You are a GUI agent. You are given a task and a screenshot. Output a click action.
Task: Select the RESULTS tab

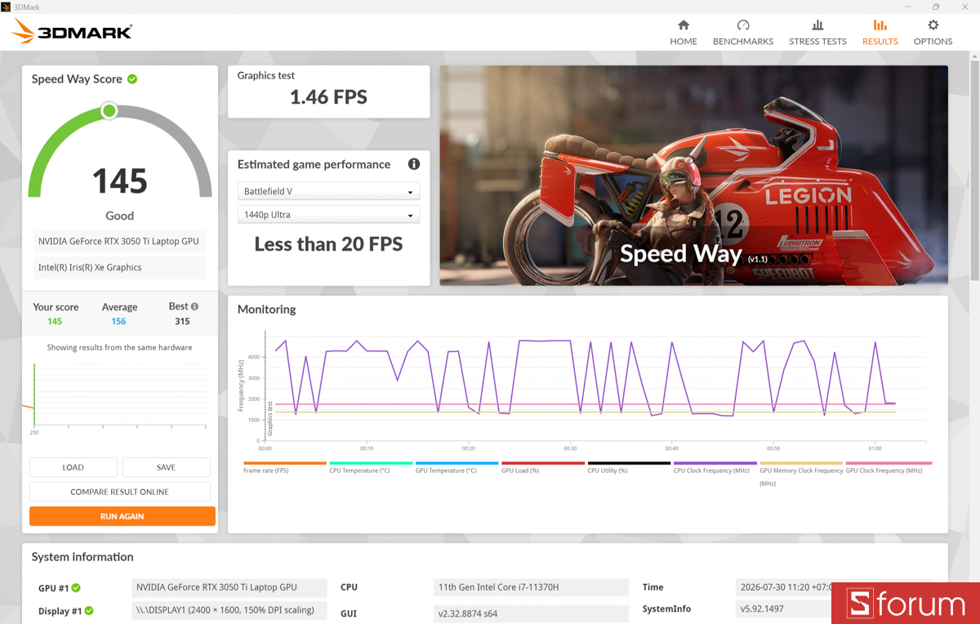(x=880, y=33)
